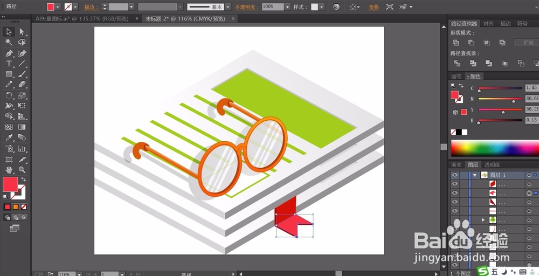This screenshot has height=276, width=539.
Task: Open the 画笔 panel tab
Action: (x=457, y=77)
